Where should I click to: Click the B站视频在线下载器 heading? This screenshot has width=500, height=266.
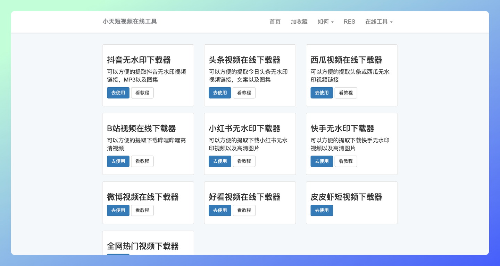(141, 128)
